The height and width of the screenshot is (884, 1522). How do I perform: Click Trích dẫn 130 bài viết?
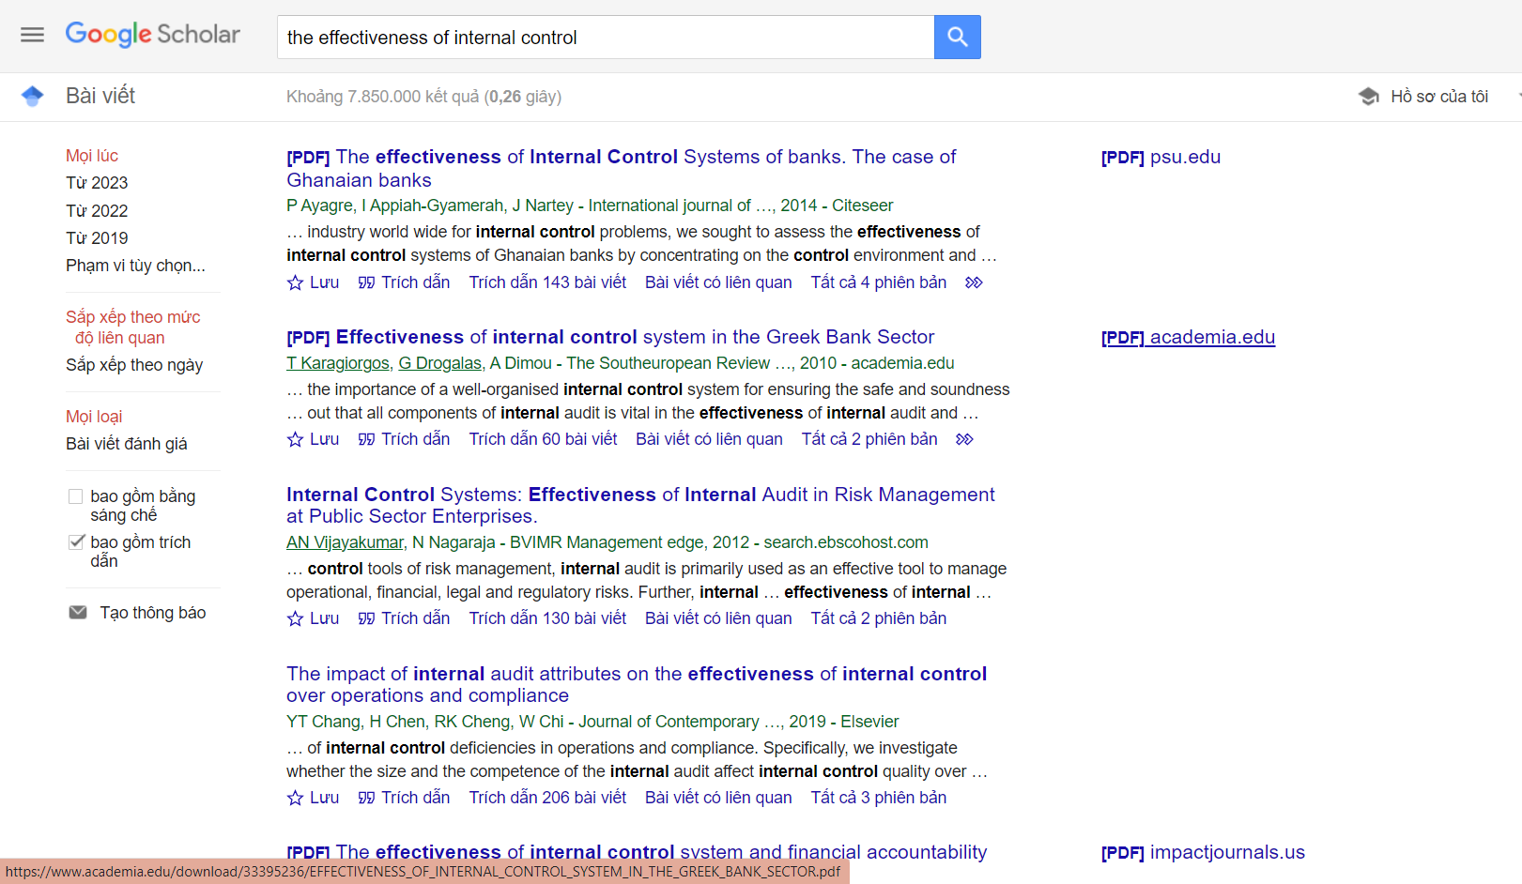pos(547,618)
